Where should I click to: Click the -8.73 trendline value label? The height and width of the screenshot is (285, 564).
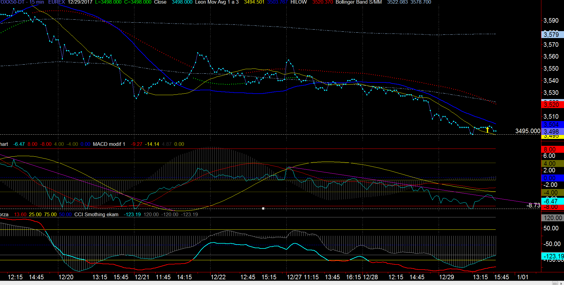(533, 205)
